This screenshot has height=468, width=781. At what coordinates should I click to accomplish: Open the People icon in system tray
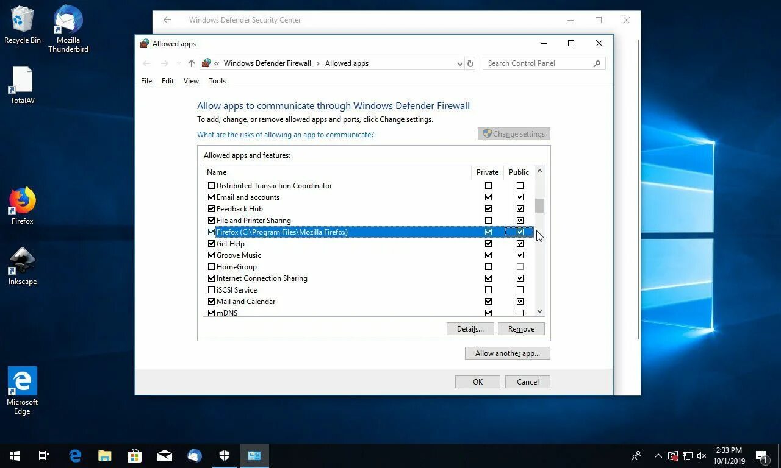coord(636,455)
